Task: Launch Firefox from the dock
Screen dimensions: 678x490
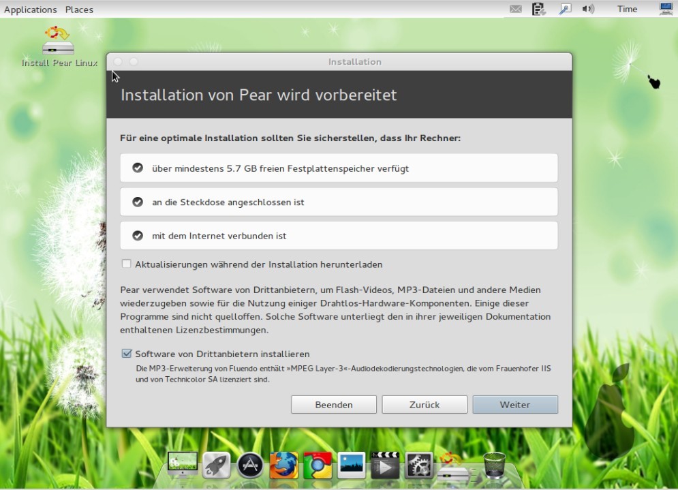Action: [x=283, y=465]
